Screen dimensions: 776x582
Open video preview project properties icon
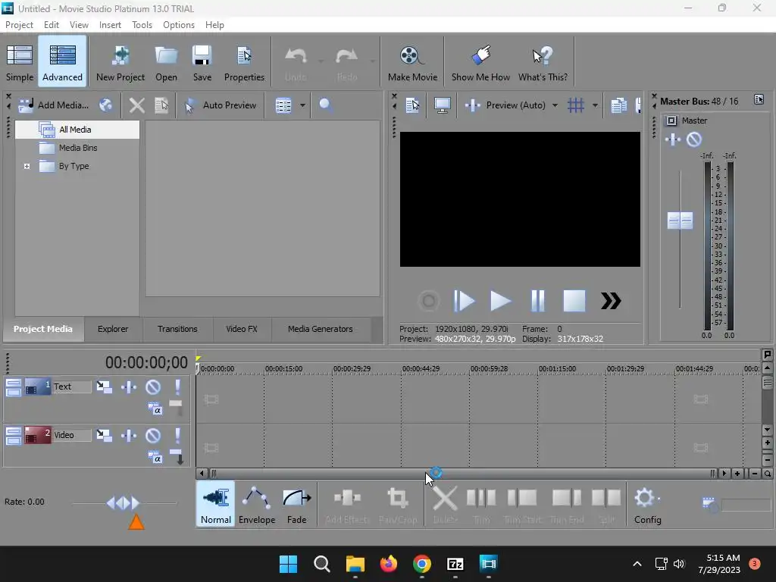[412, 105]
